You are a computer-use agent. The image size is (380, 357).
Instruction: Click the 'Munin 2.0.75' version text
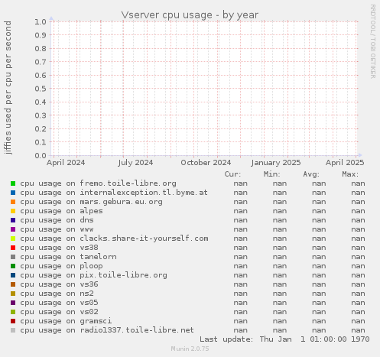click(x=190, y=349)
